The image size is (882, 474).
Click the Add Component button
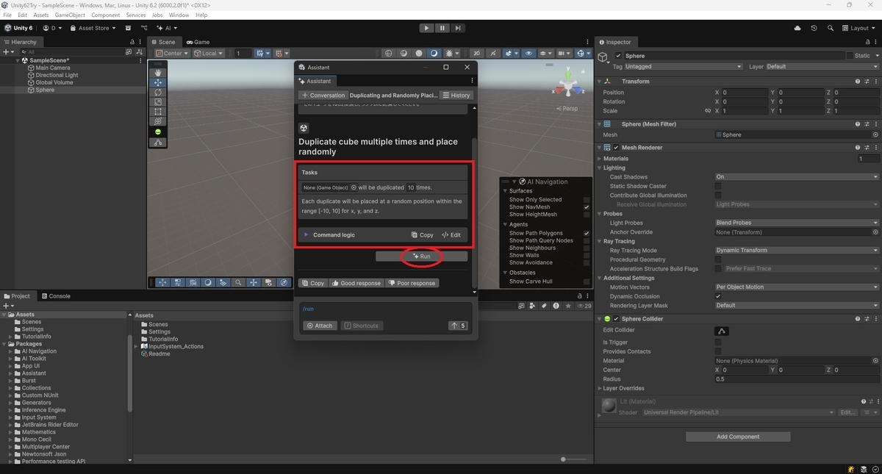(738, 437)
